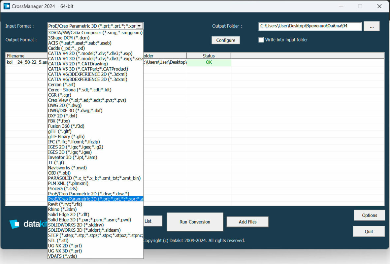Click the CrossManager app icon in title bar
The height and width of the screenshot is (264, 390).
[x=7, y=6]
